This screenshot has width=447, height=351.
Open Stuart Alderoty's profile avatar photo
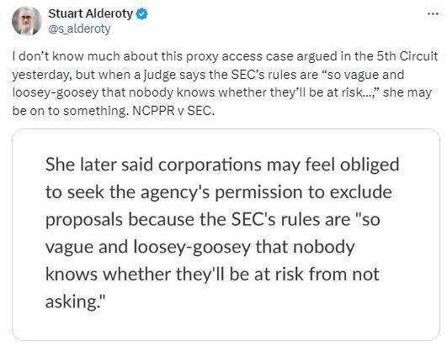[x=26, y=21]
